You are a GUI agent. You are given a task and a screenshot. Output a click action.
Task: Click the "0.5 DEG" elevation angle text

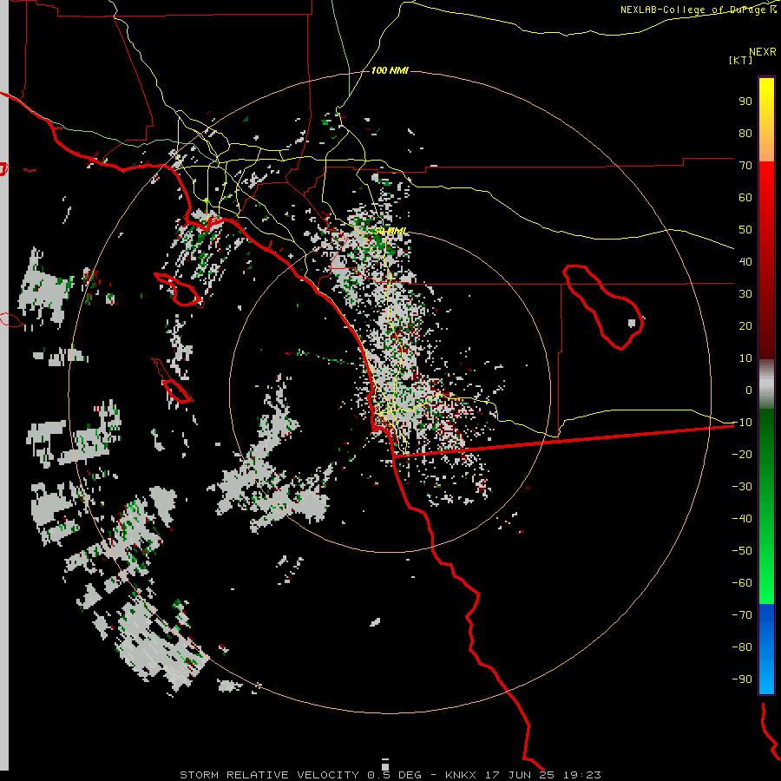[395, 775]
